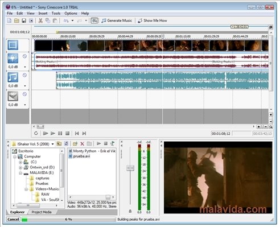
Task: Expand the Ontwin_srd (D:) drive node
Action: pyautogui.click(x=20, y=168)
